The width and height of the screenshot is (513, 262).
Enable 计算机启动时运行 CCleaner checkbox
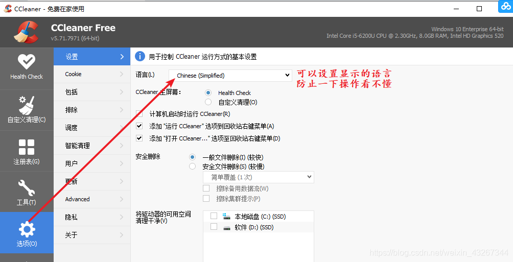[139, 114]
